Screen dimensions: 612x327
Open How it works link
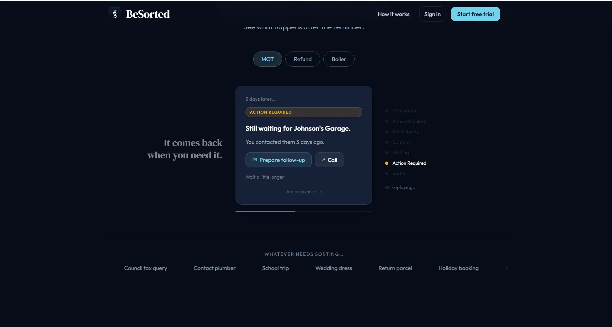[394, 14]
